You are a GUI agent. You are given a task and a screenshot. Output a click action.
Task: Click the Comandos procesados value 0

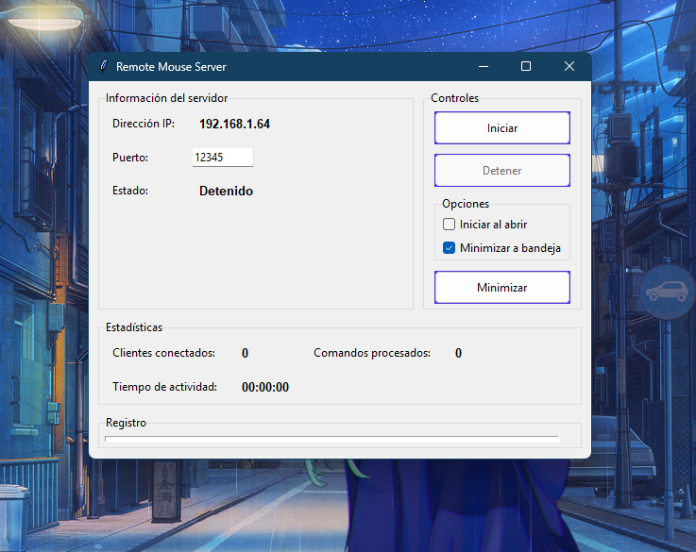coord(459,353)
